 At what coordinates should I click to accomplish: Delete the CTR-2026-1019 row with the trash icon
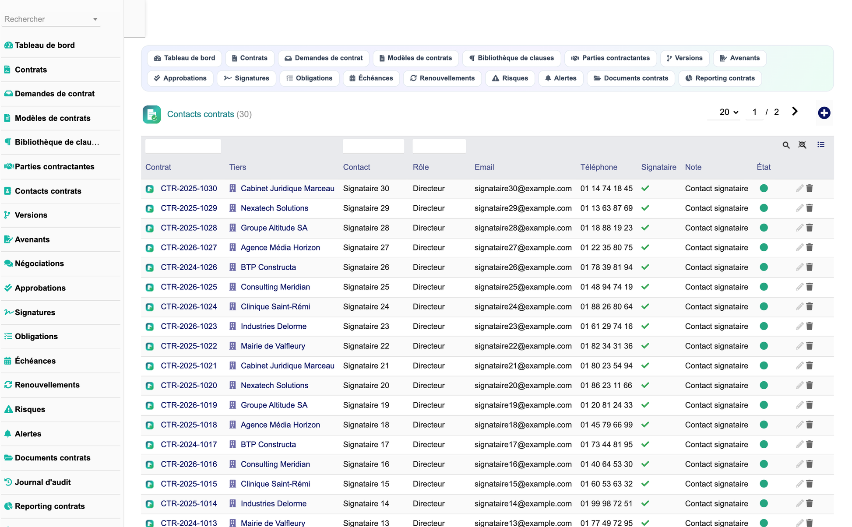[810, 405]
